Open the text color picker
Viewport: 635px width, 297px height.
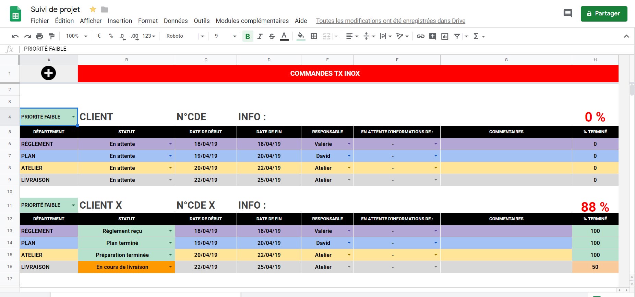click(x=284, y=36)
